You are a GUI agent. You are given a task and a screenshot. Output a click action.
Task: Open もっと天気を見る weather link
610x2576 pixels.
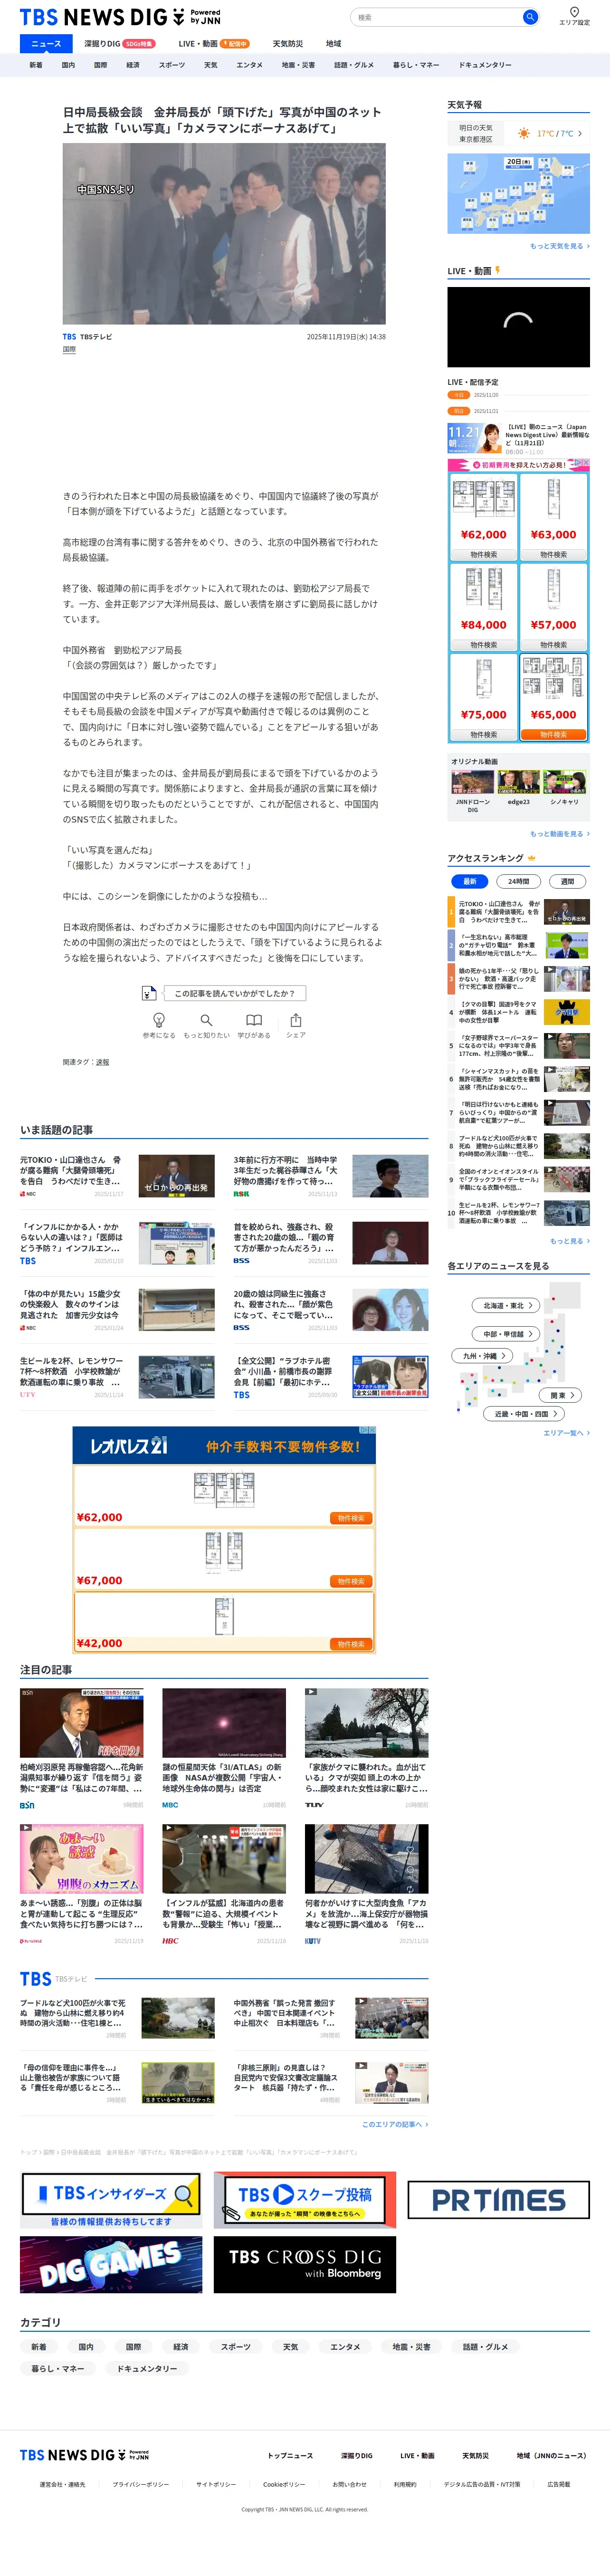pyautogui.click(x=559, y=246)
